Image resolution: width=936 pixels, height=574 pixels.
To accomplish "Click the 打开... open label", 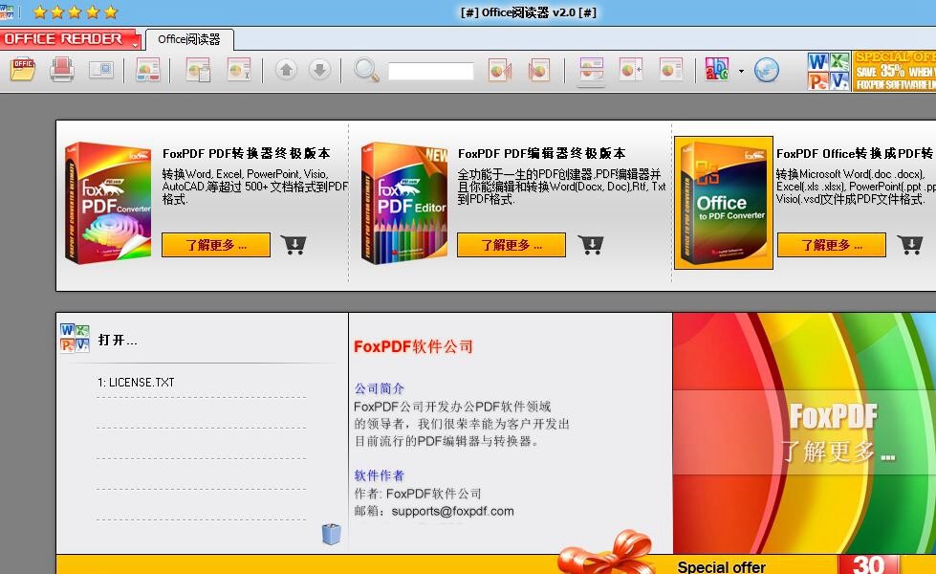I will point(118,341).
